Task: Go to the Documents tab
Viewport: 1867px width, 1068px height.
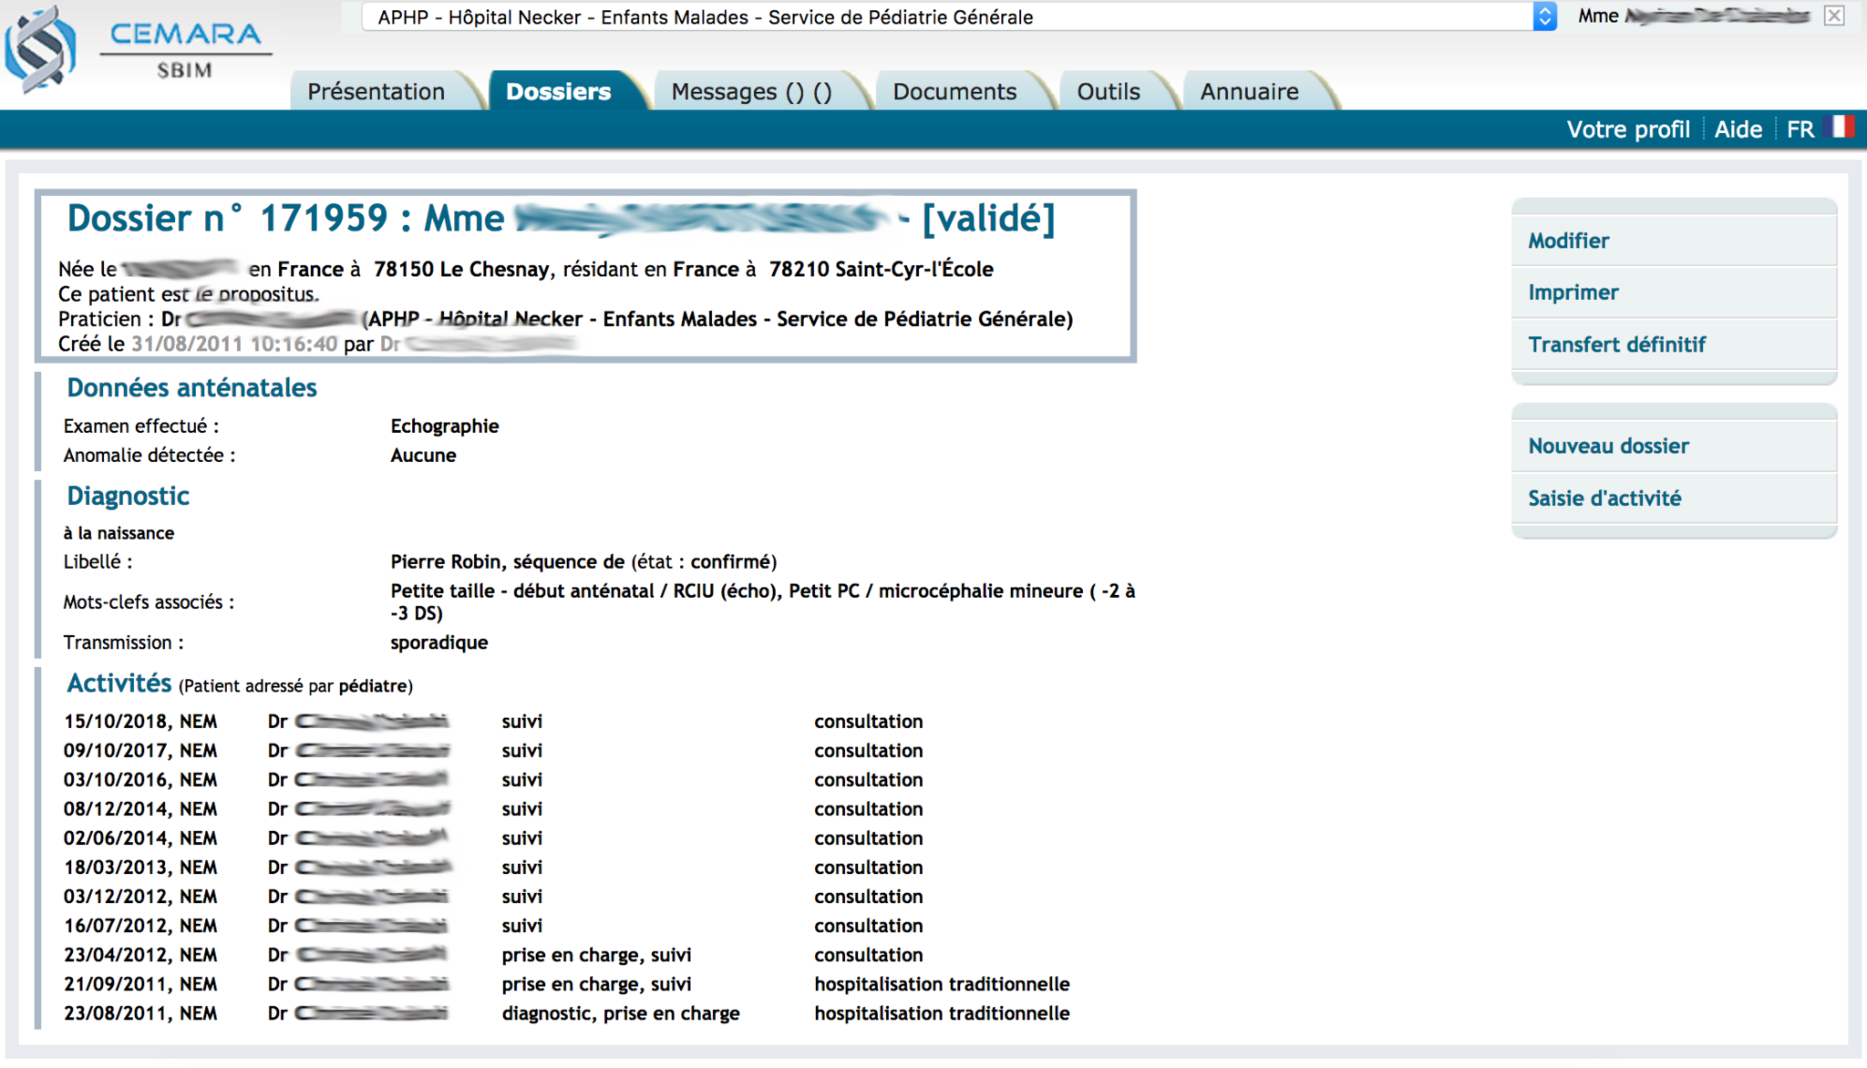Action: [x=954, y=92]
